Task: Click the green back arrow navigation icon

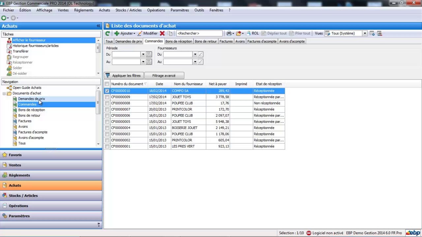Action: point(4,18)
